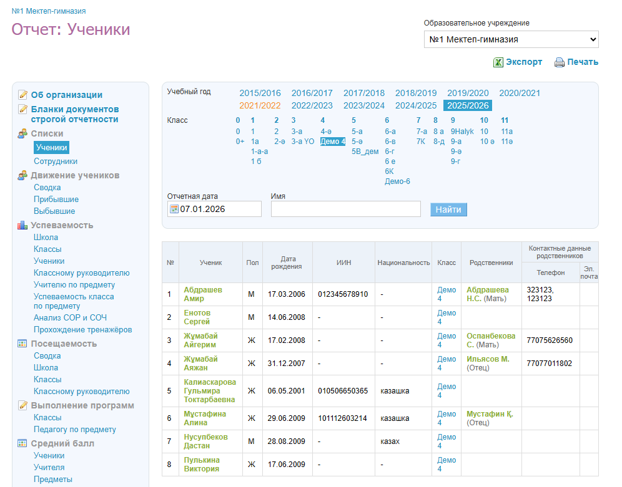Viewport: 622px width, 487px height.
Task: Click the calendar icon in the report date field
Action: pos(174,210)
